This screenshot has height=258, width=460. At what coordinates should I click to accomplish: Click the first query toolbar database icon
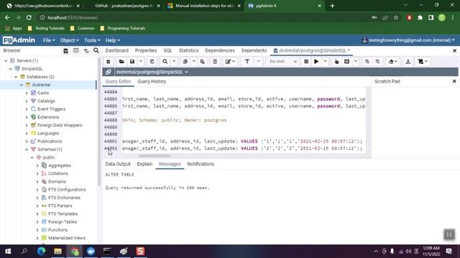coord(109,62)
